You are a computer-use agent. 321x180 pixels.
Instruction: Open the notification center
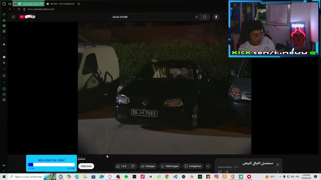(315, 177)
